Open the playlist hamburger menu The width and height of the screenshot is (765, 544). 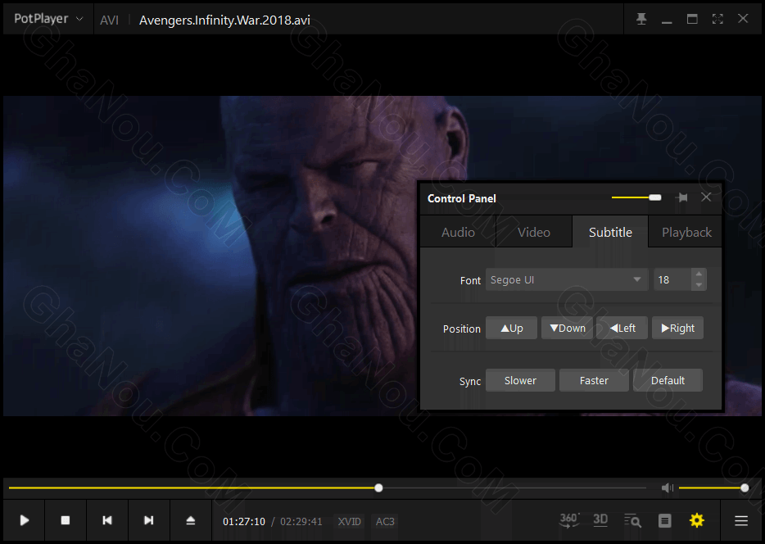(741, 521)
